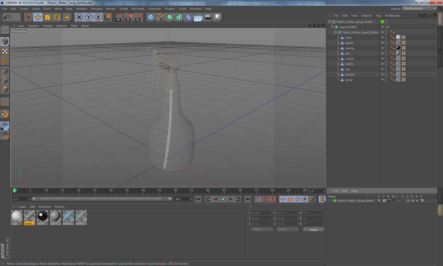443x266 pixels.
Task: Open the MoGraph menu
Action: tap(138, 9)
